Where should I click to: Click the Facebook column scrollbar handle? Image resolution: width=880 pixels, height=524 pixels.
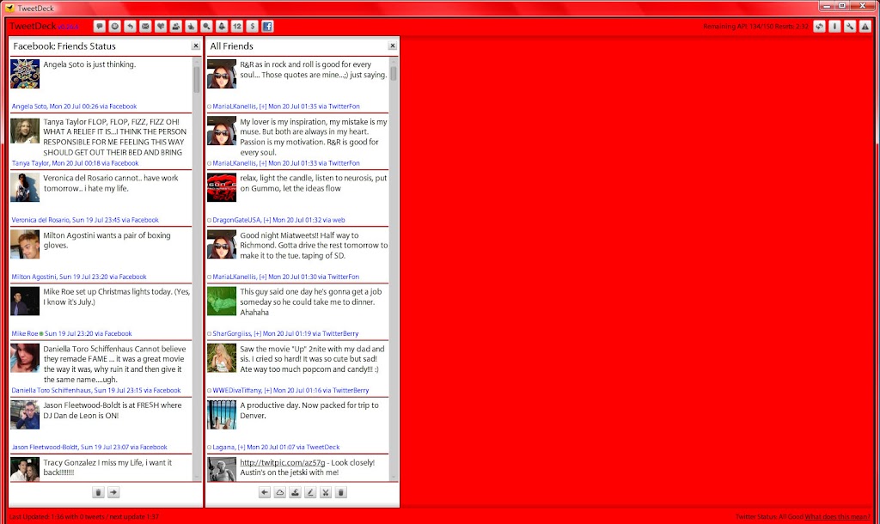click(197, 80)
